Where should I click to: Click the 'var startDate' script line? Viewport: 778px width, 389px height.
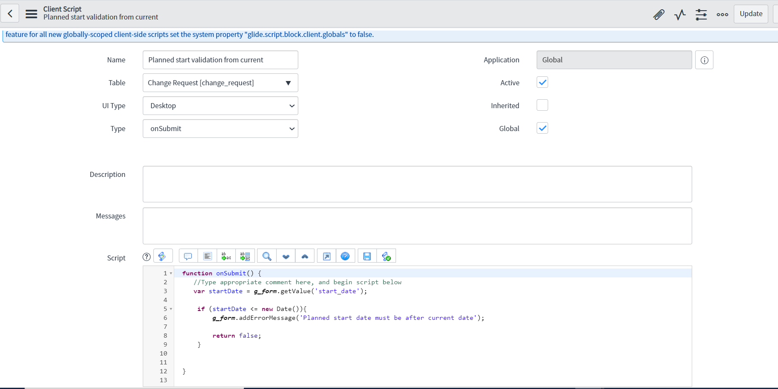[x=280, y=291]
